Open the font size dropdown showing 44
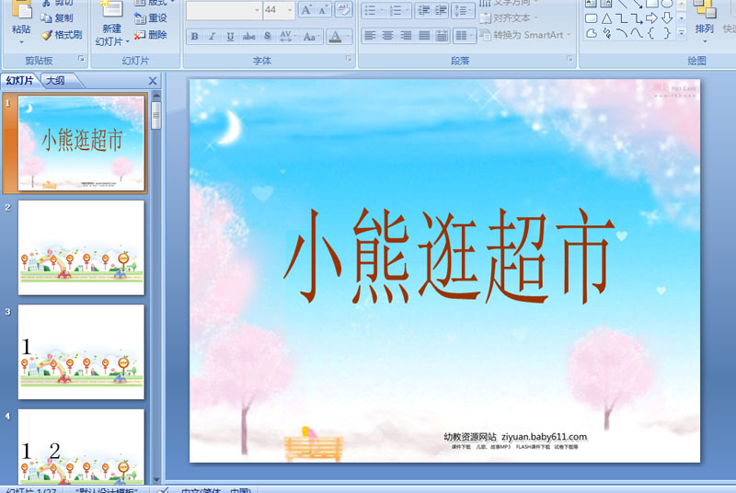This screenshot has height=493, width=736. tap(279, 10)
